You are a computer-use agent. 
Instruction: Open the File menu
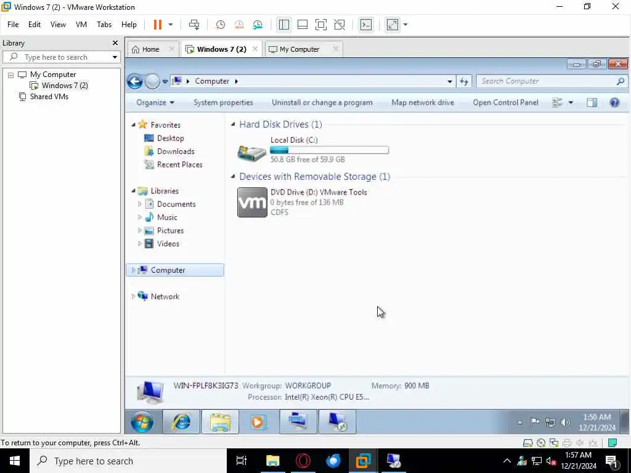click(13, 25)
